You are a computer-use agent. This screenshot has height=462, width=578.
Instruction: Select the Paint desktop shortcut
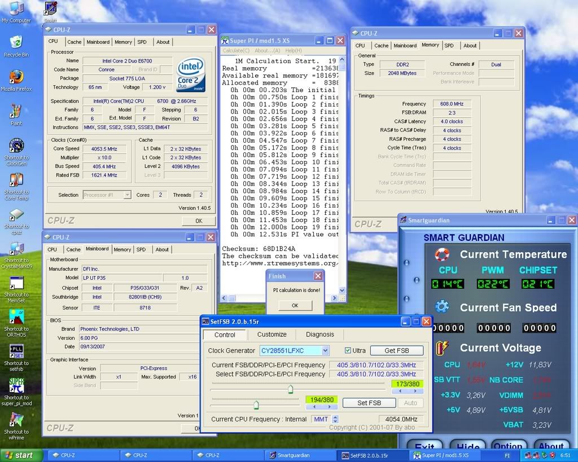tap(16, 115)
